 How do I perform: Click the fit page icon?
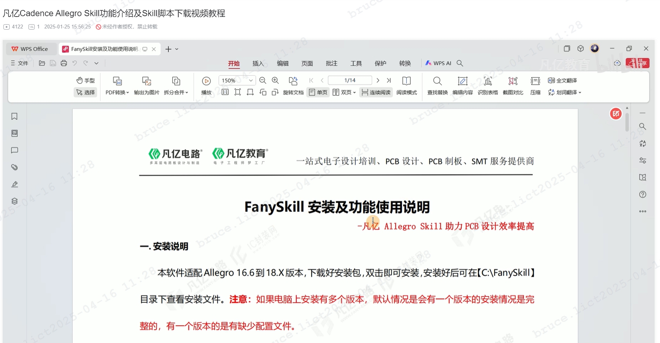(237, 92)
